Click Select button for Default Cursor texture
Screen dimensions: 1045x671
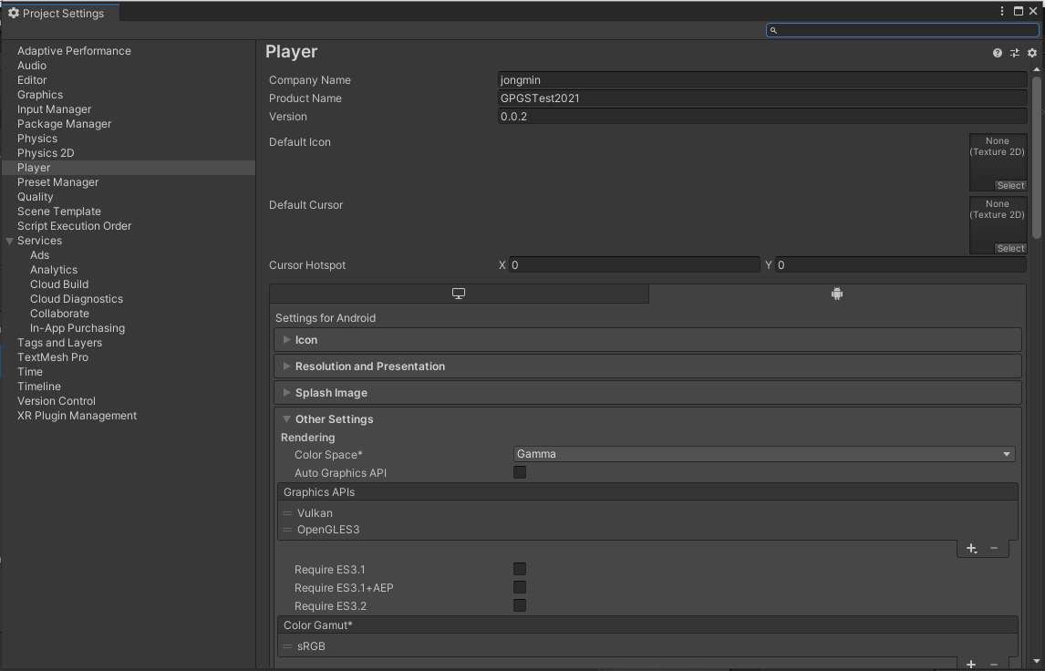point(1010,249)
